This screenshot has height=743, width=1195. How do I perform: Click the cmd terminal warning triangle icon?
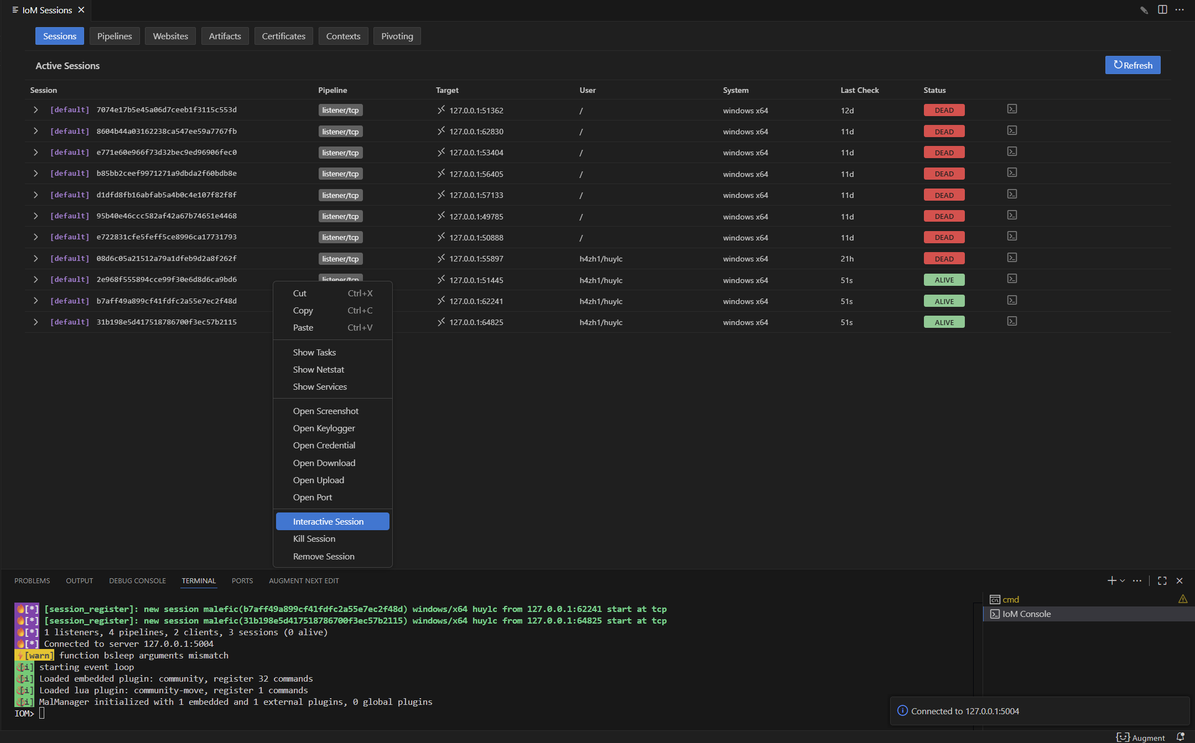click(x=1183, y=599)
